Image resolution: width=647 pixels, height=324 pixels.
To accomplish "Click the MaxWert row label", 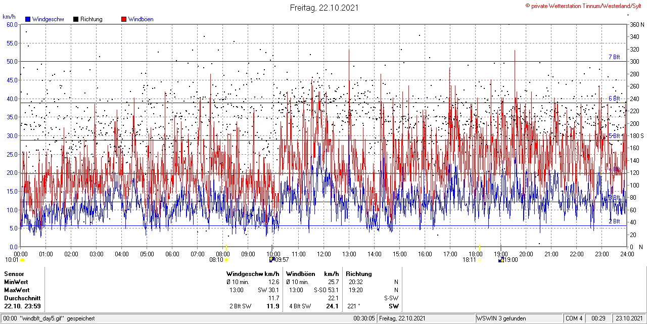I will [17, 290].
